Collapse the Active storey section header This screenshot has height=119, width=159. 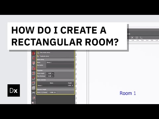coord(55,59)
